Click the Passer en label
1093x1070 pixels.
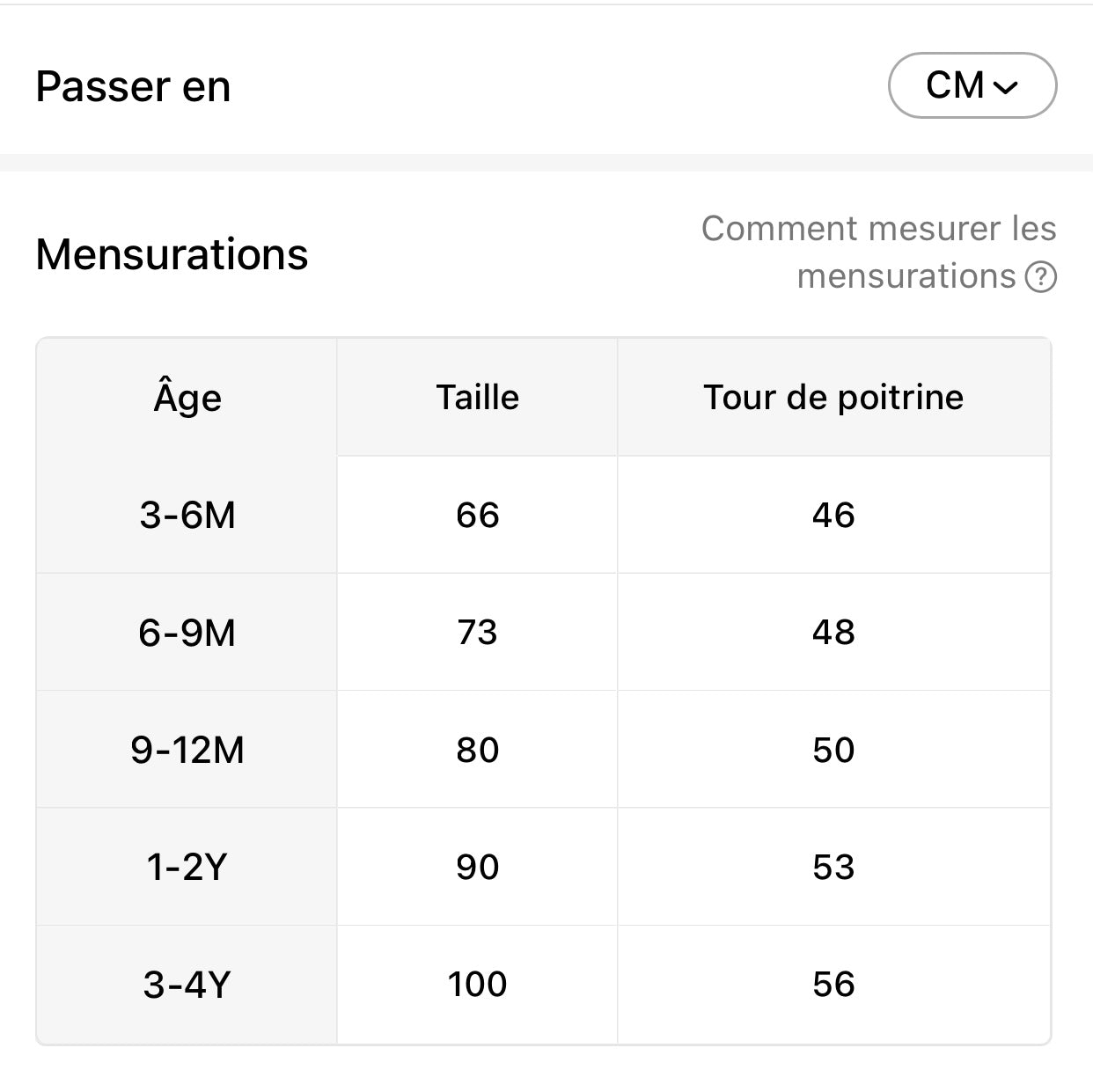pos(134,86)
